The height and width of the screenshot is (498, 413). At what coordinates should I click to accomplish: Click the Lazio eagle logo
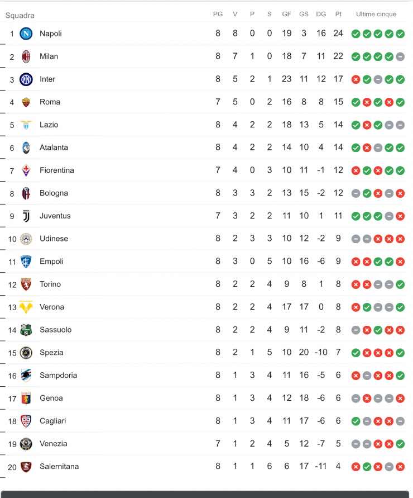click(x=26, y=125)
